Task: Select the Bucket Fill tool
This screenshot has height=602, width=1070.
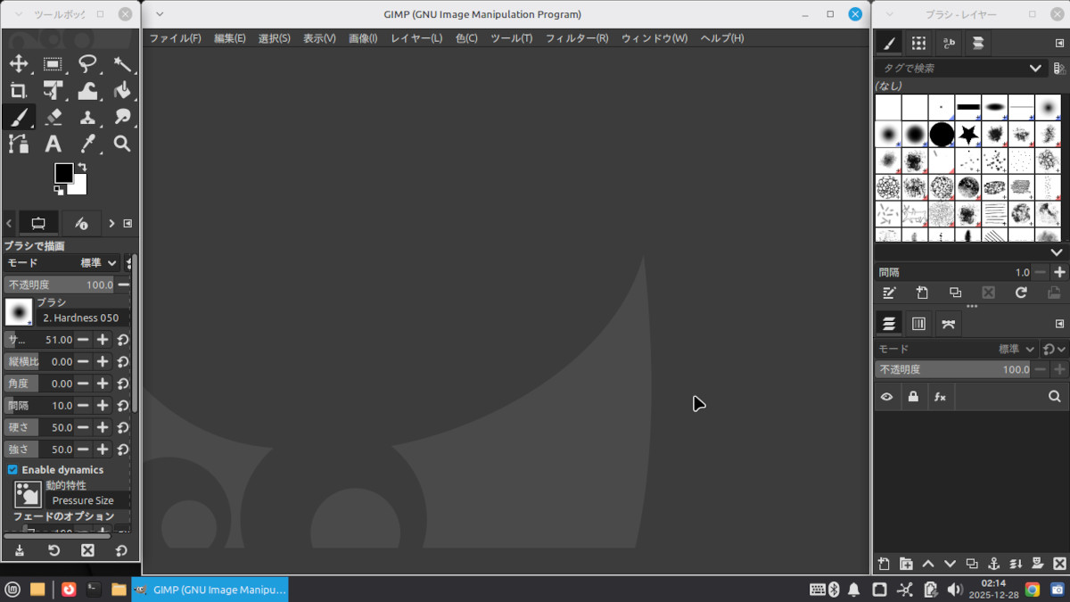Action: click(122, 90)
